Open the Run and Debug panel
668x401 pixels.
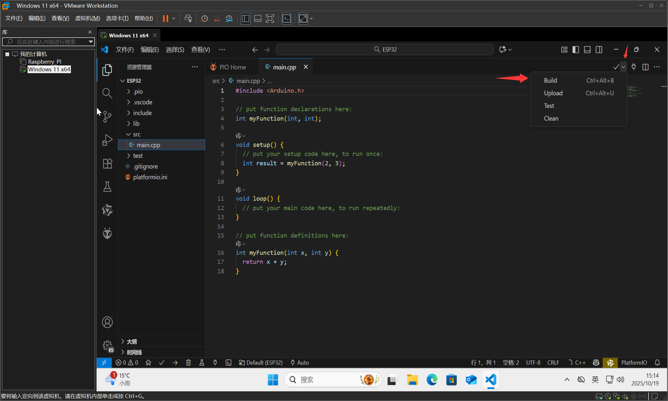[x=107, y=140]
